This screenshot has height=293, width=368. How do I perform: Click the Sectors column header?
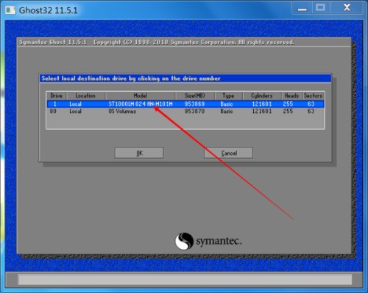click(x=314, y=95)
